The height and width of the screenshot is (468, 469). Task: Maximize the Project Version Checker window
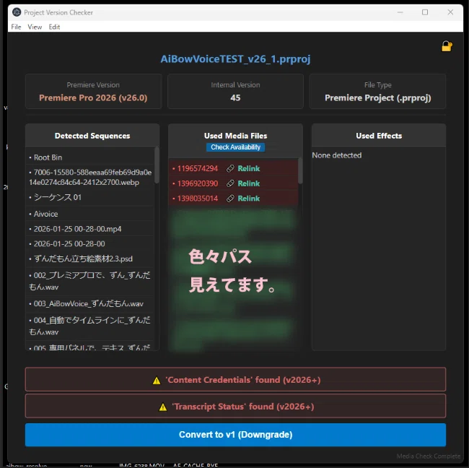pyautogui.click(x=425, y=12)
